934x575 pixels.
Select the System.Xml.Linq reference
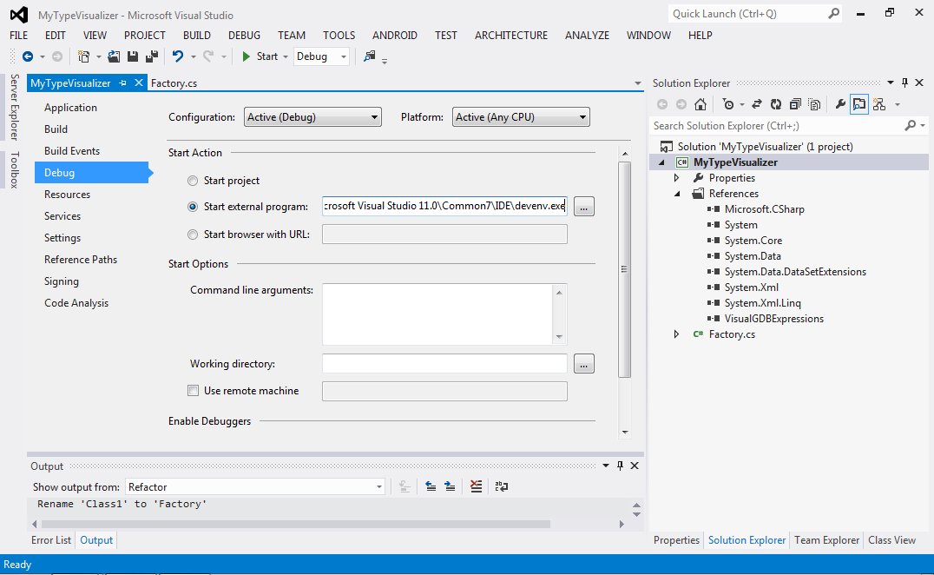click(762, 303)
